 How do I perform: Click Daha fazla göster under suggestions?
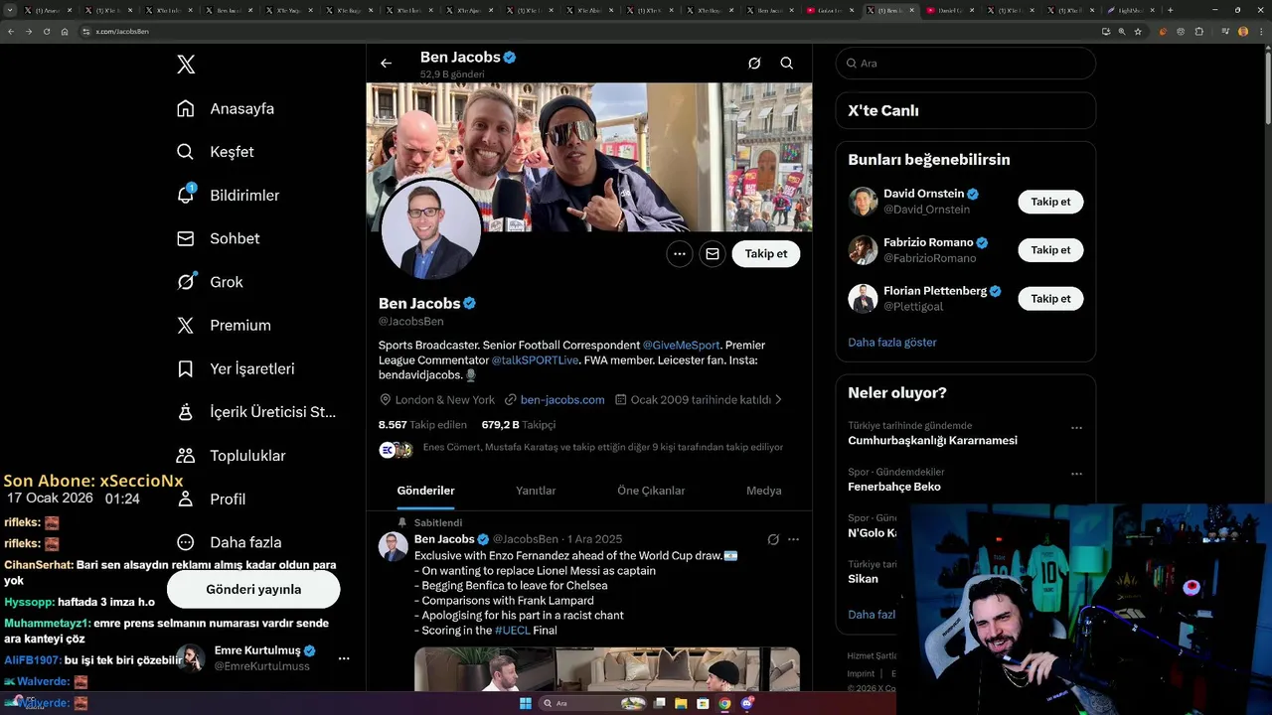[892, 342]
